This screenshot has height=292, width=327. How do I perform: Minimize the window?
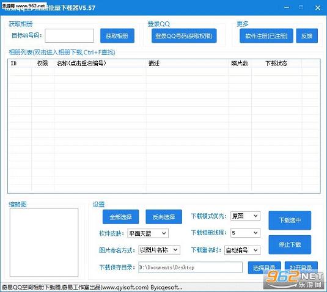tap(287, 8)
